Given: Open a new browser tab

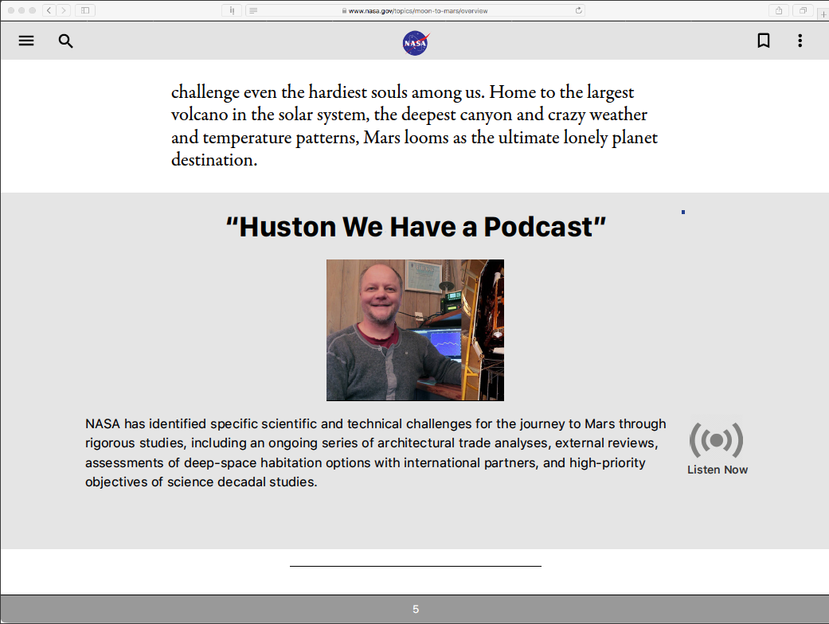Looking at the screenshot, I should pos(823,14).
